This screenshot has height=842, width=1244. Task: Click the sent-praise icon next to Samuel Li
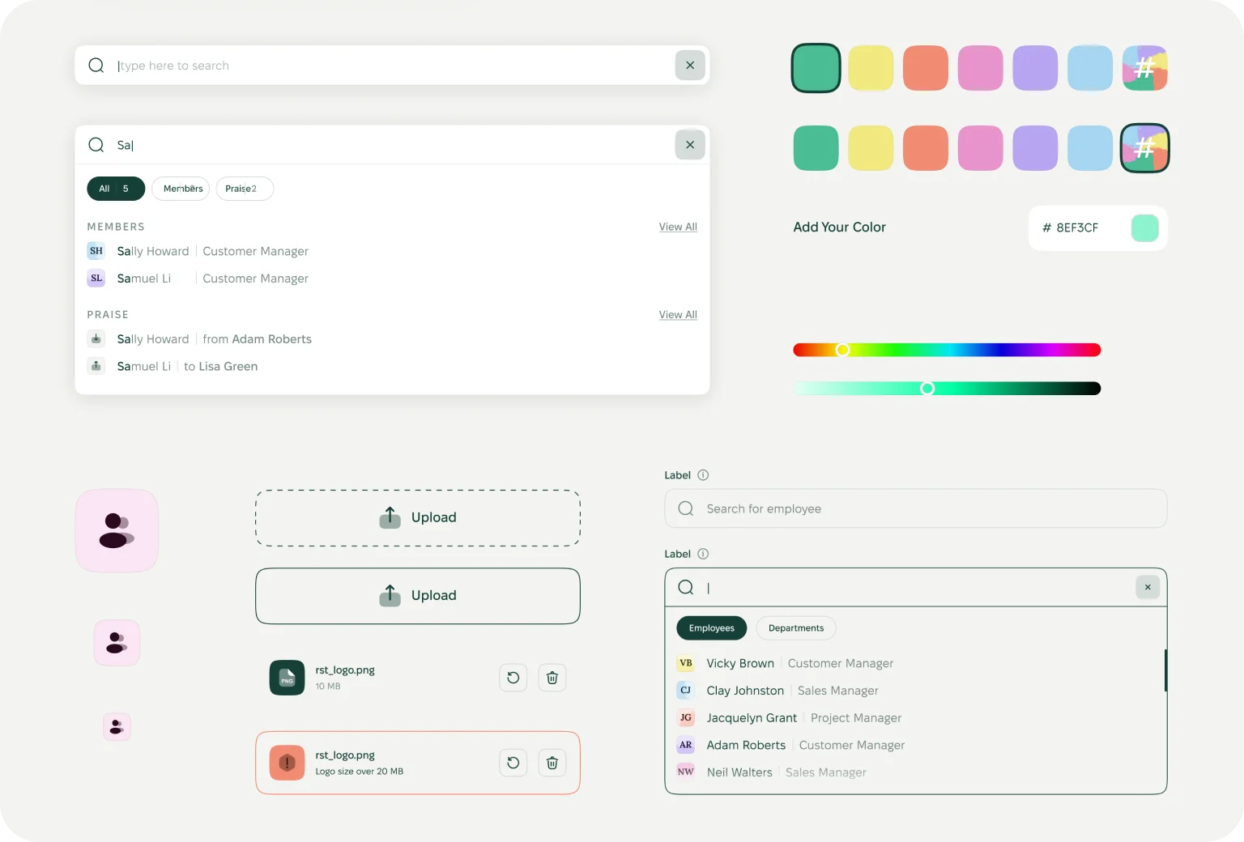96,366
